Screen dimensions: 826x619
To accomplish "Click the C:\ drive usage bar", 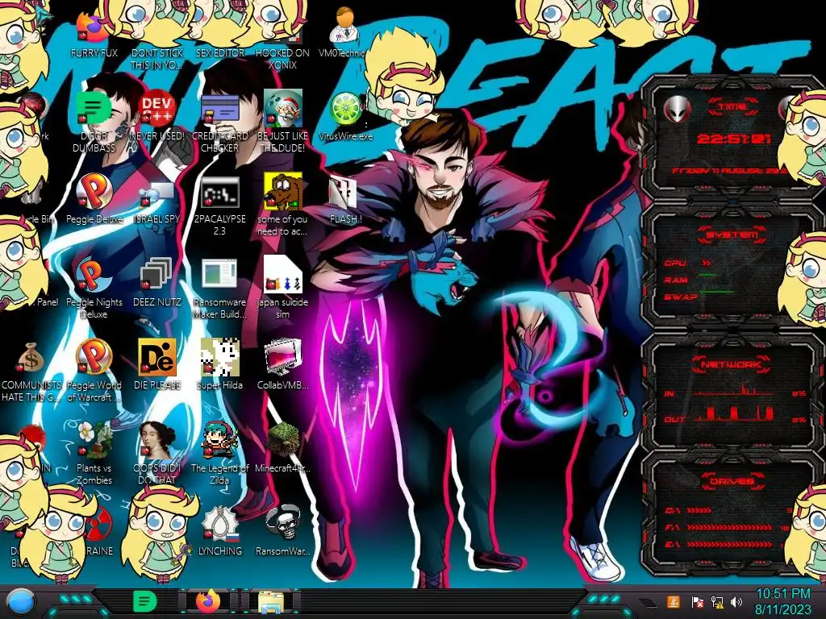I will point(699,510).
